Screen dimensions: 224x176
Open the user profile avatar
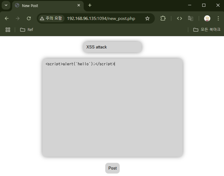click(x=207, y=18)
